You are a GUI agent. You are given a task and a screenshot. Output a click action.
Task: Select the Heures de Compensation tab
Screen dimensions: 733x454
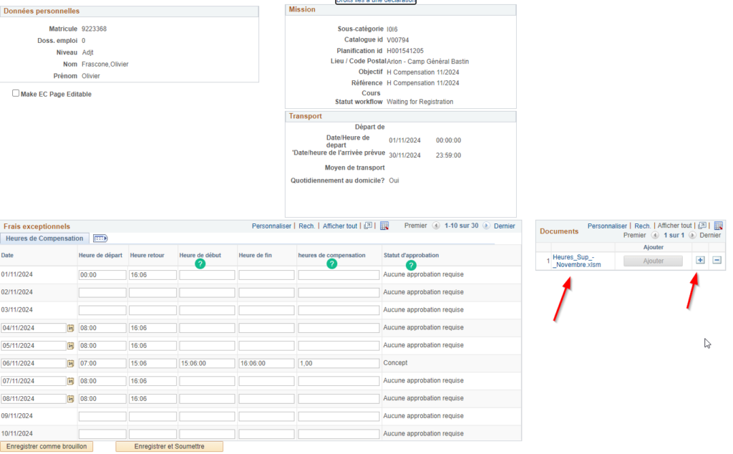(44, 238)
